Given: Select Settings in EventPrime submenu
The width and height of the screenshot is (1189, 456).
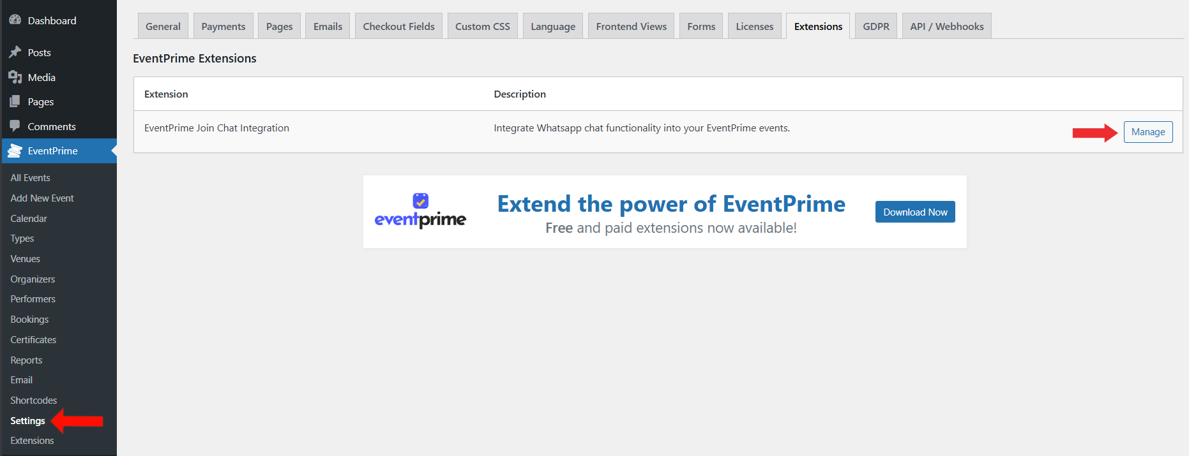Looking at the screenshot, I should point(27,421).
